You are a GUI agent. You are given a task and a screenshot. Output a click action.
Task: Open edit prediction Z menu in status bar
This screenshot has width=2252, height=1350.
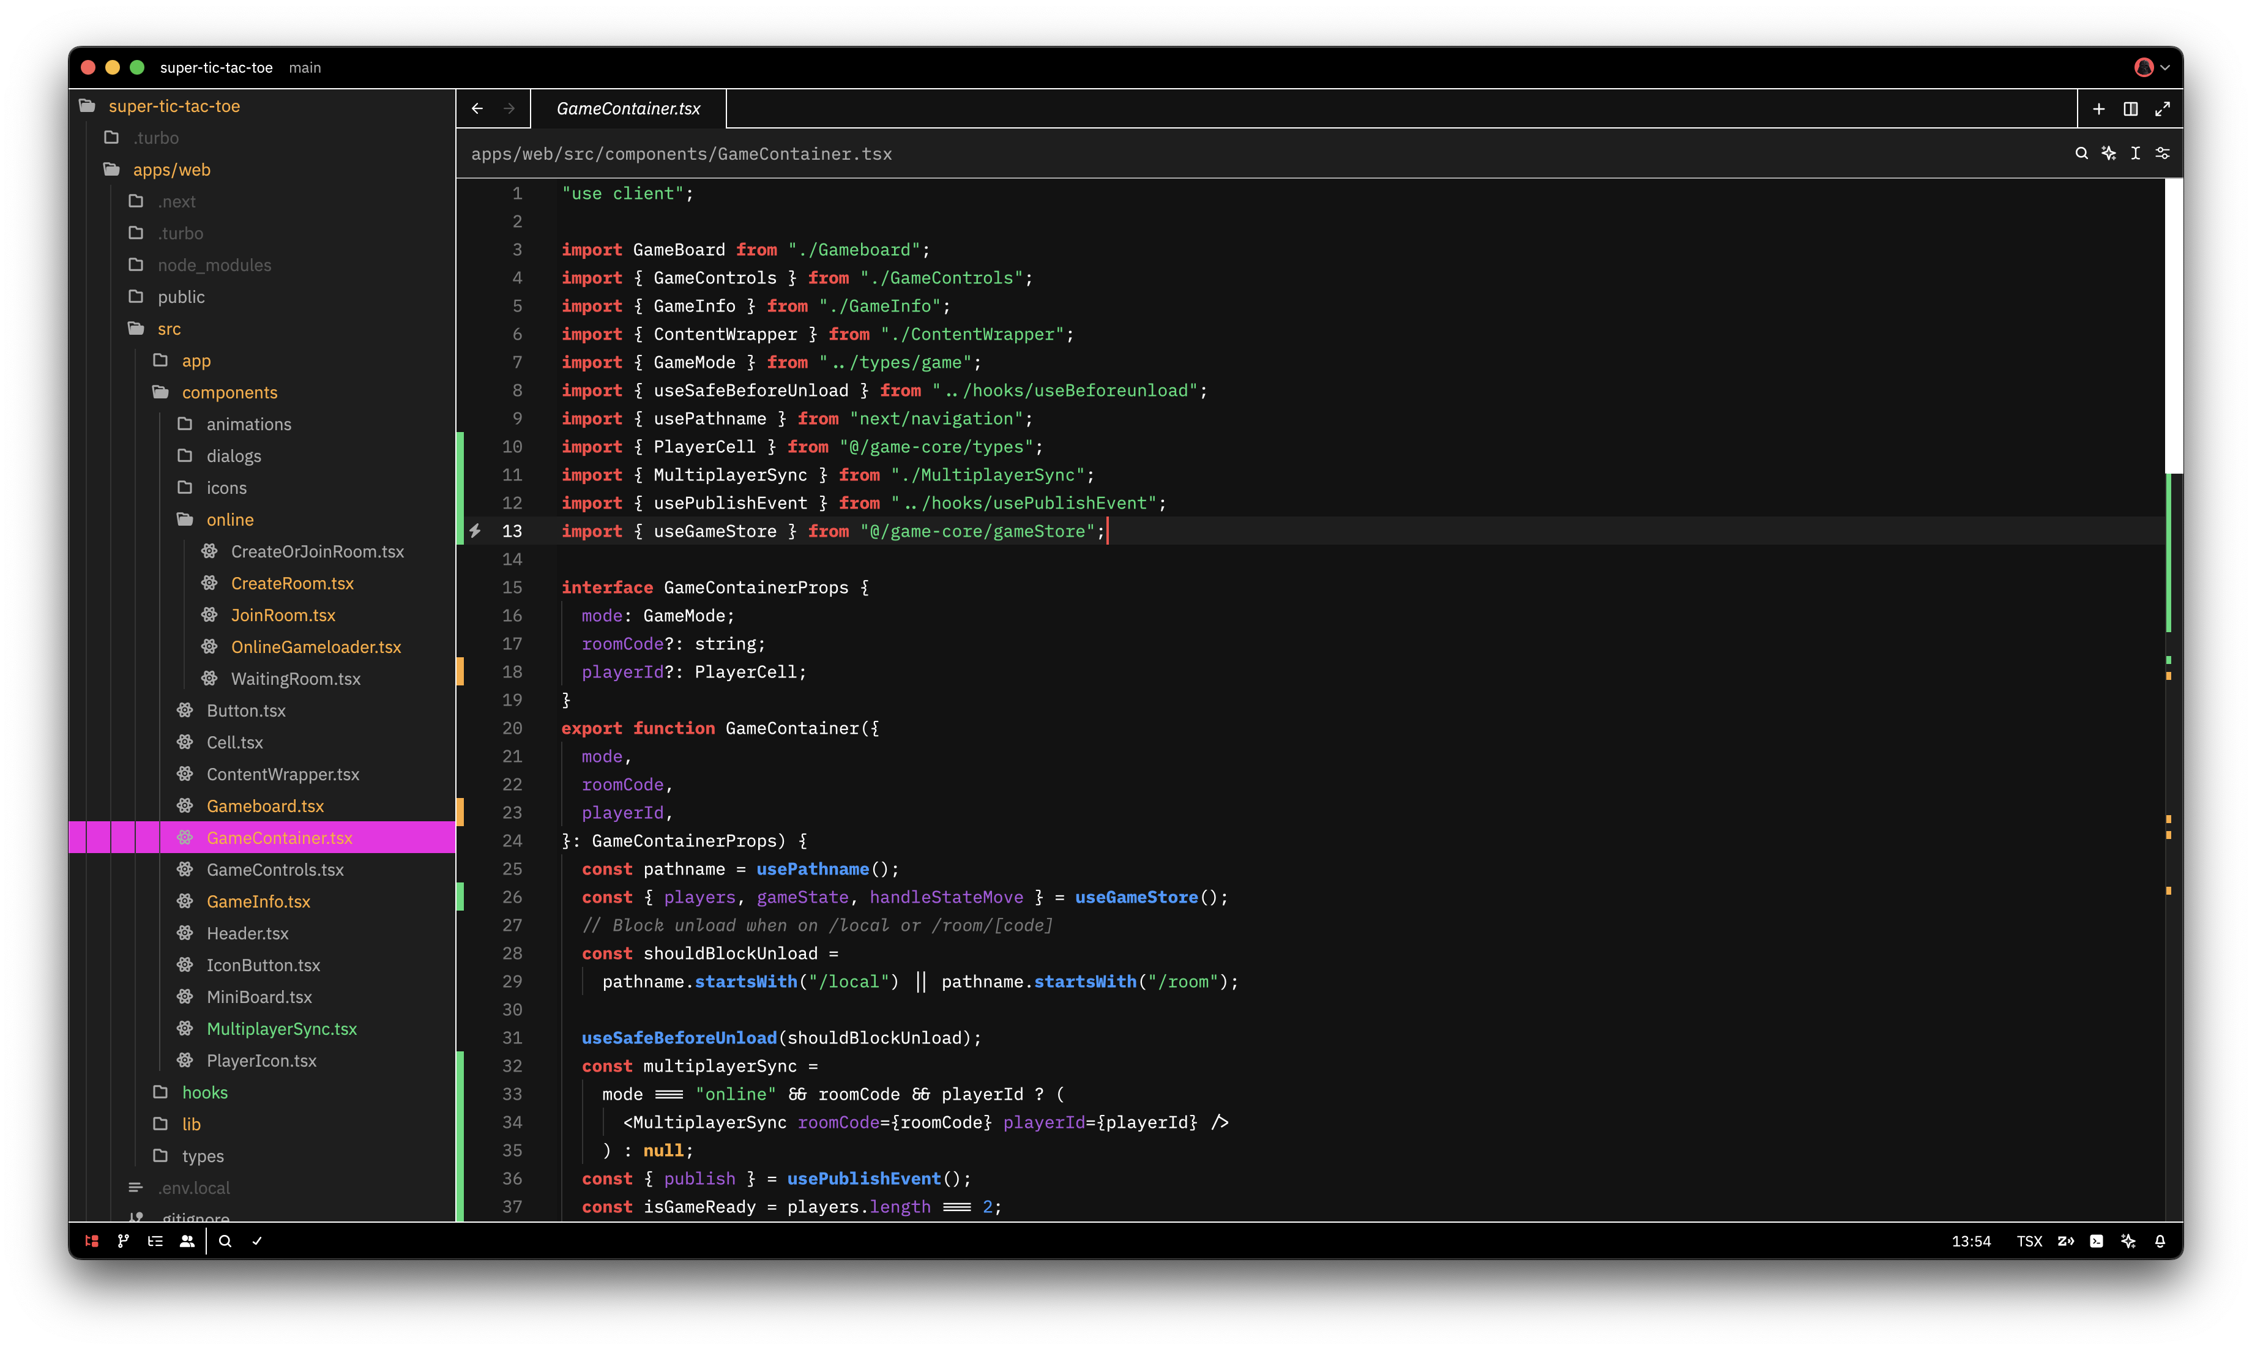point(2065,1241)
